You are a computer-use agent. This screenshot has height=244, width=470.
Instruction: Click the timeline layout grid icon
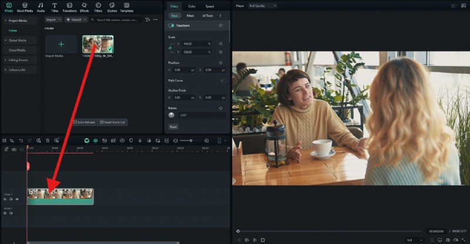pos(4,141)
